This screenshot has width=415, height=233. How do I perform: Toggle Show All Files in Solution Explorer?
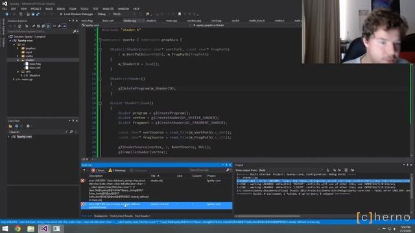48,26
